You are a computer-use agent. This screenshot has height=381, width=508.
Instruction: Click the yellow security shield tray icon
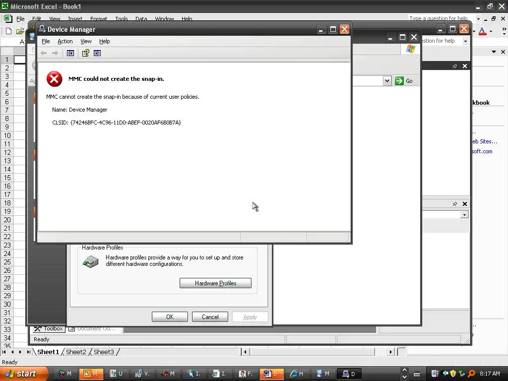[x=453, y=374]
